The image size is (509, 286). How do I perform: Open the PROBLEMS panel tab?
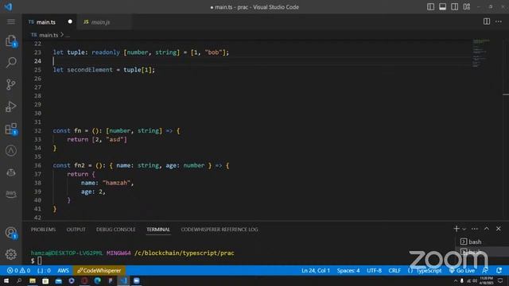[x=43, y=230]
